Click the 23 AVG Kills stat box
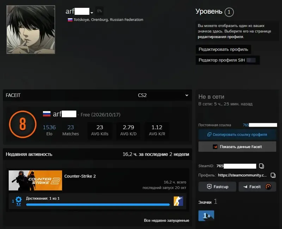Screen dimensions: 282x229 coord(100,130)
